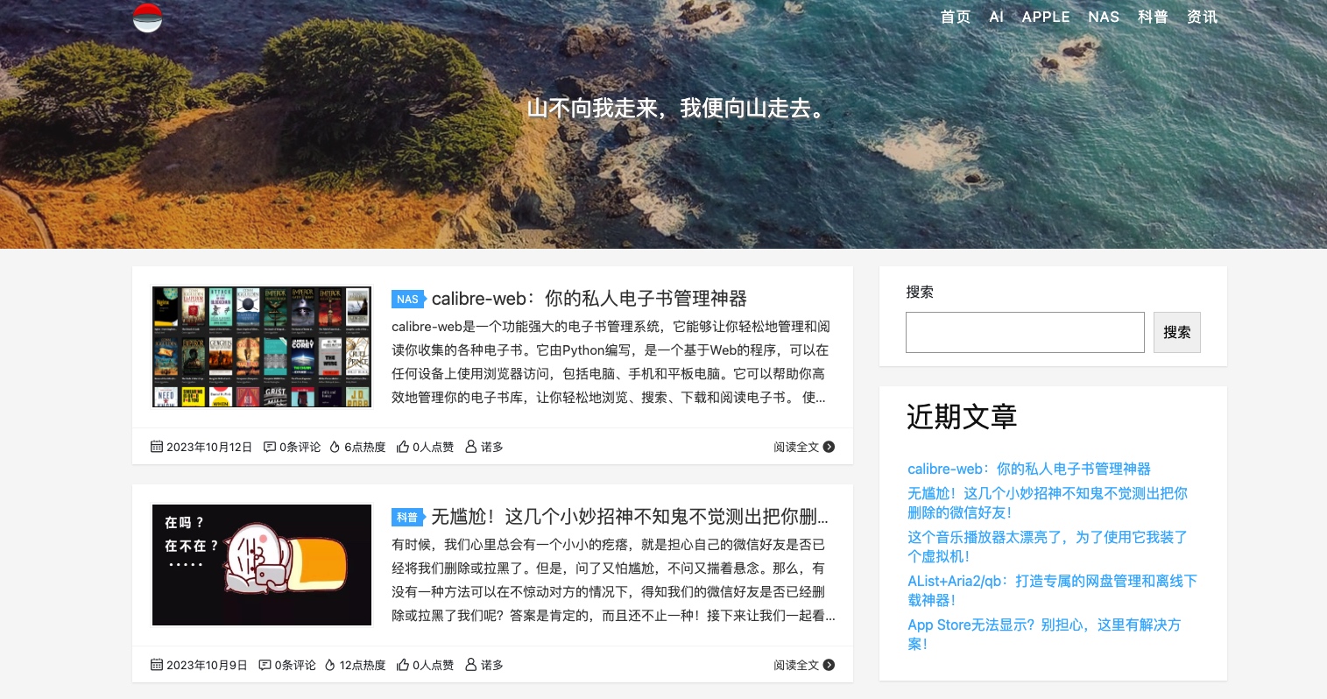Like the 无尴尬 post with thumbs-up icon
Viewport: 1327px width, 699px height.
[403, 665]
